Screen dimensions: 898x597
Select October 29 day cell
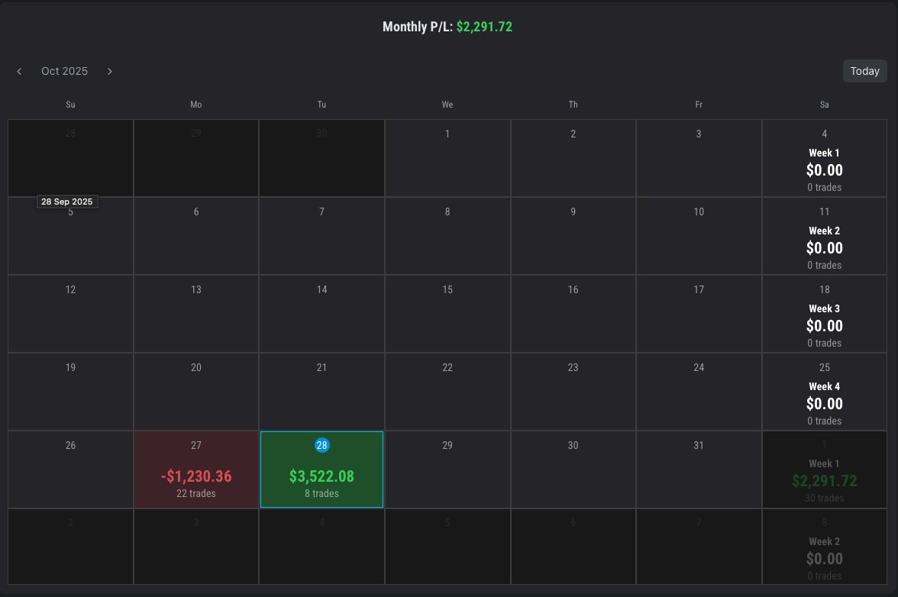[447, 470]
